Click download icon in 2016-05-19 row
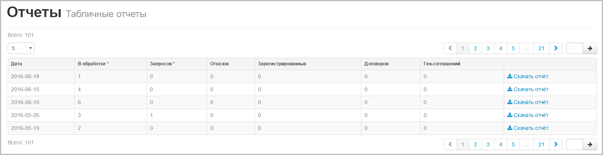The height and width of the screenshot is (155, 603). coord(509,128)
